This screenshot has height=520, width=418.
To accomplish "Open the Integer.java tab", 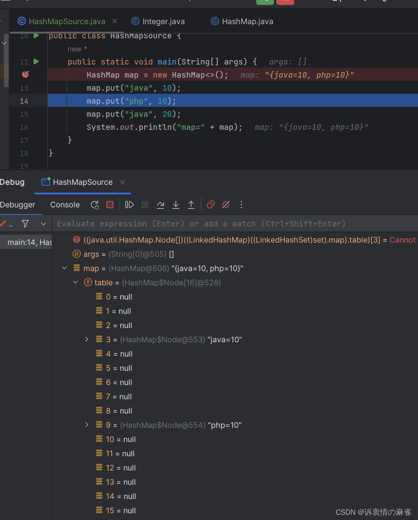I will [x=163, y=21].
